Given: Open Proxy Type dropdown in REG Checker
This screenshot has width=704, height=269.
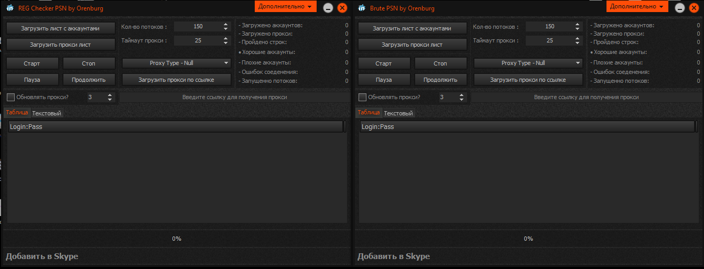Looking at the screenshot, I should point(176,63).
